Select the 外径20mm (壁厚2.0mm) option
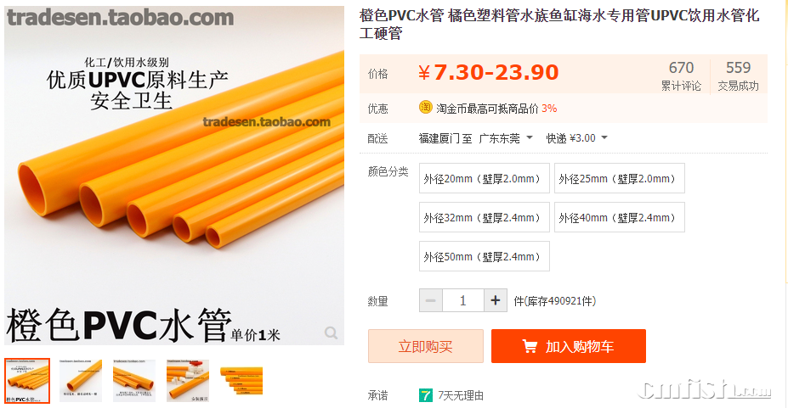 tap(485, 178)
